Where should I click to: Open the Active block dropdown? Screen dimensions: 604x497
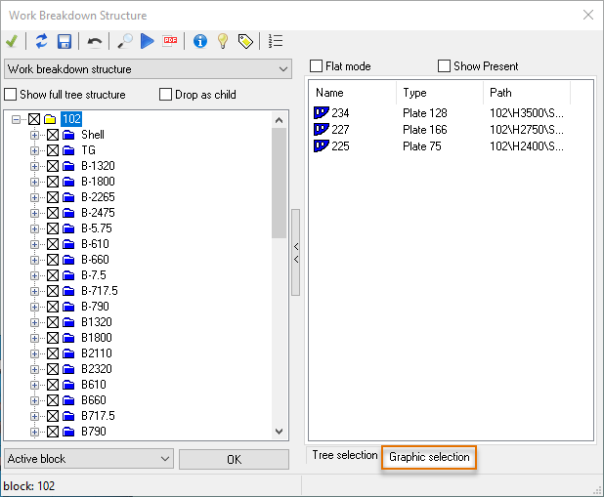point(89,459)
